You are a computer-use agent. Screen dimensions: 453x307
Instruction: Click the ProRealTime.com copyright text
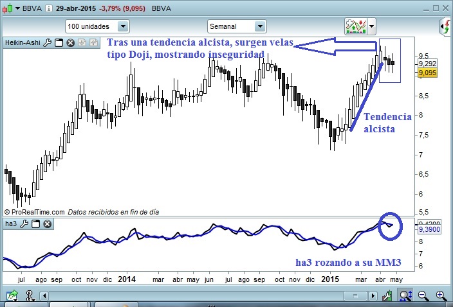point(35,212)
